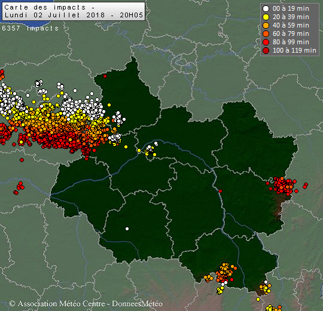Select the '00 à 19 min' legend label
Screen dimensions: 323x311
pos(291,8)
